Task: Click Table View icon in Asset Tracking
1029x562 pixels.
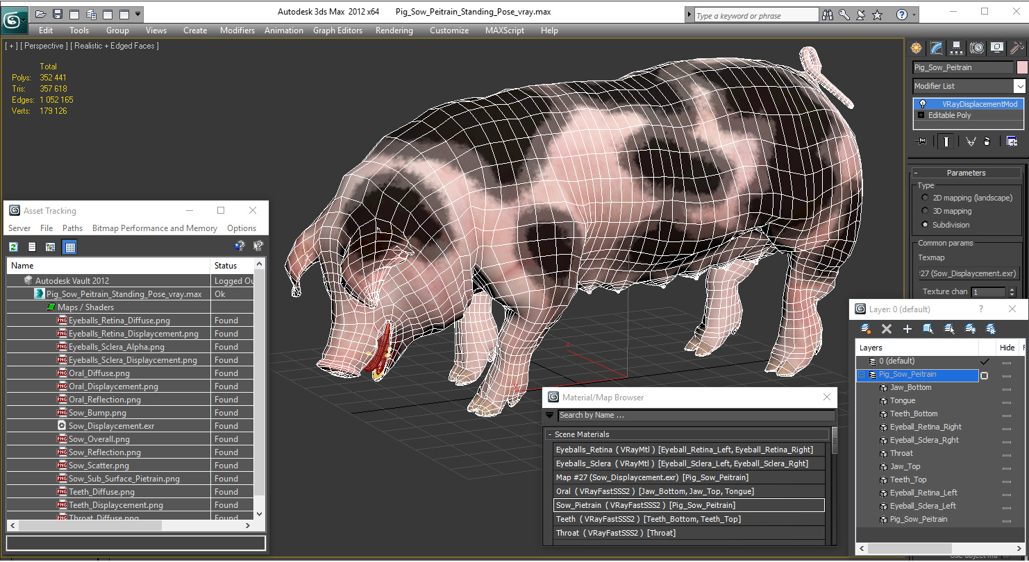Action: (x=69, y=246)
